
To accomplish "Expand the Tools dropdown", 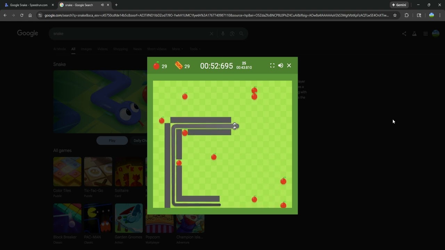I will (195, 49).
